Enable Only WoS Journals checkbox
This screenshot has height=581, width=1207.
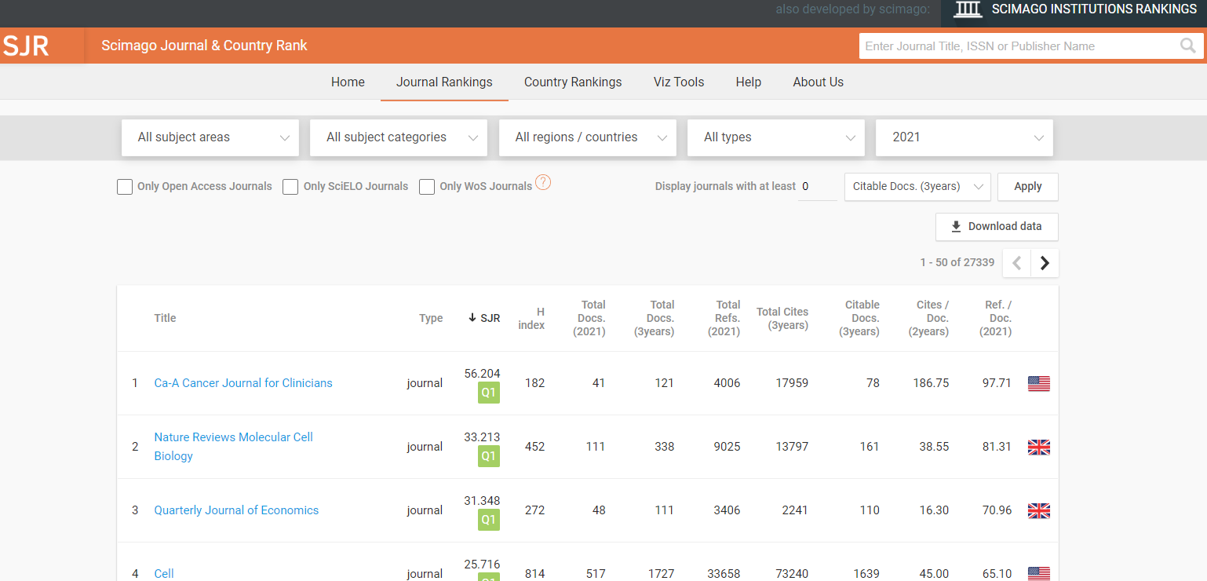point(427,187)
